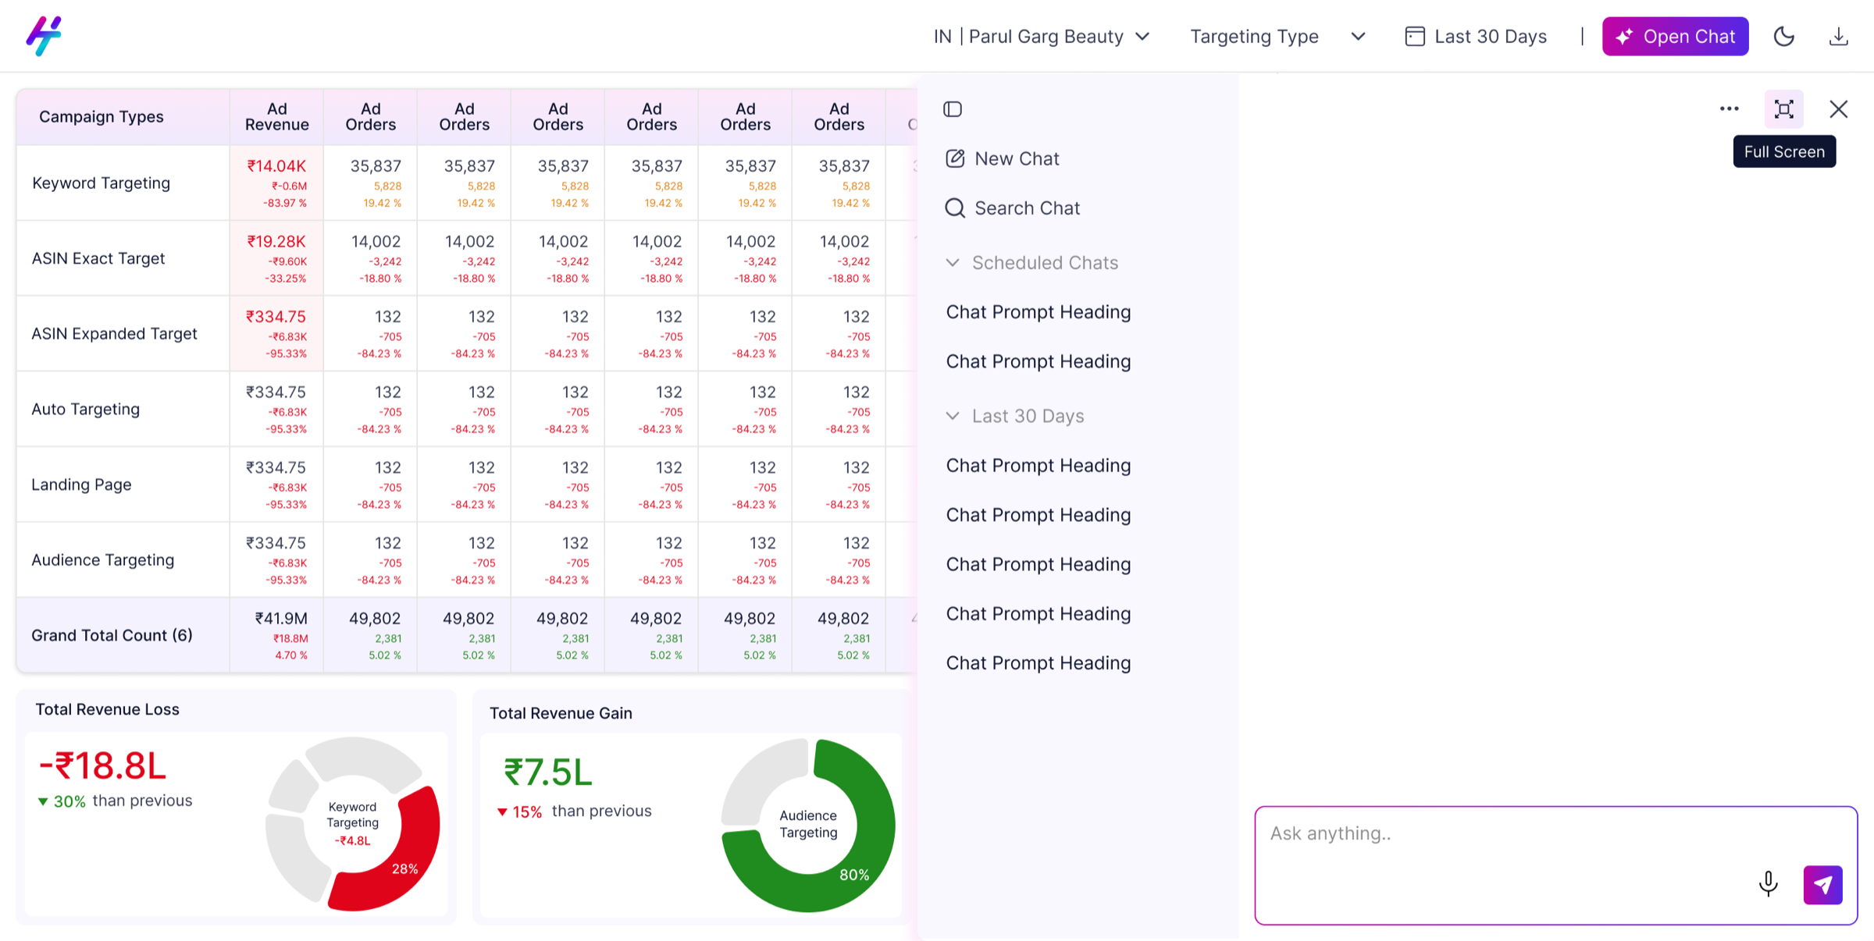Collapse the Scheduled Chats section
This screenshot has width=1874, height=941.
1032,263
